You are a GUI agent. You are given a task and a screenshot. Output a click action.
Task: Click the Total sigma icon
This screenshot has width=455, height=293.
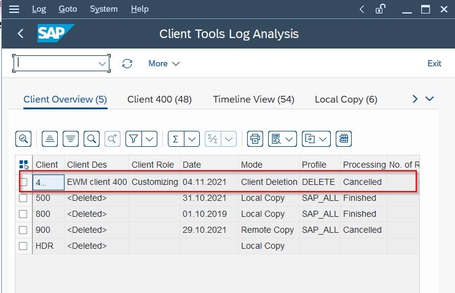pos(176,139)
